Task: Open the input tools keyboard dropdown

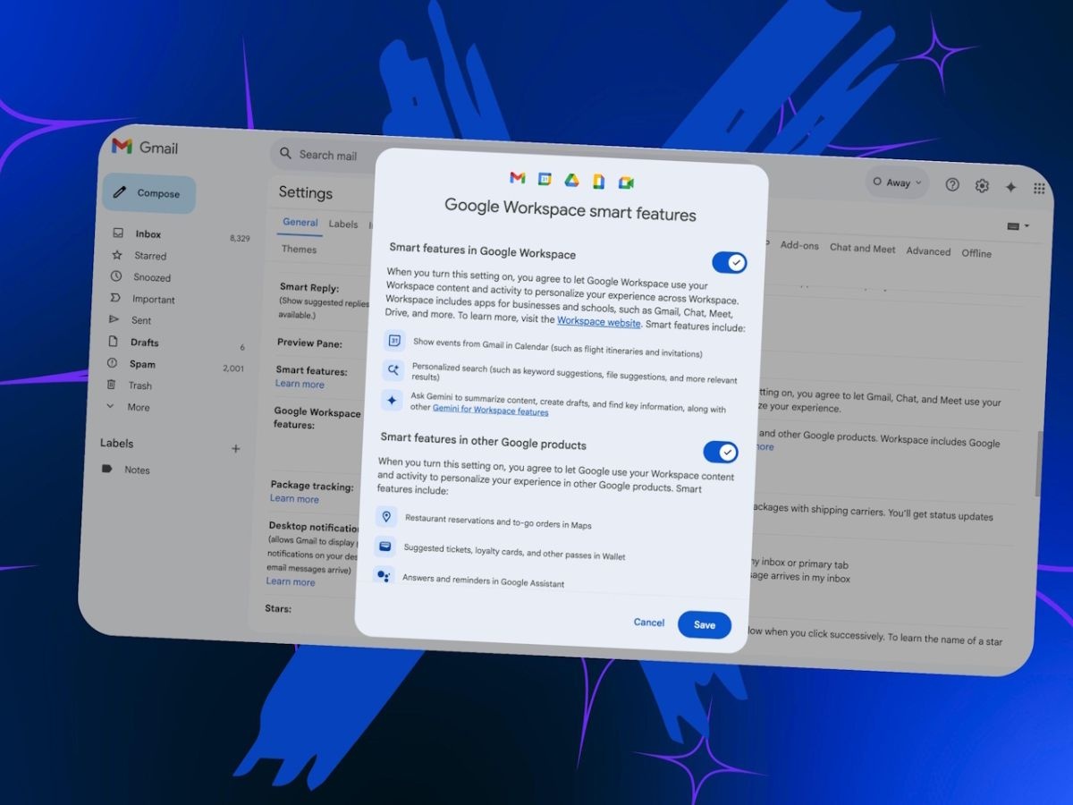Action: coord(1018,226)
